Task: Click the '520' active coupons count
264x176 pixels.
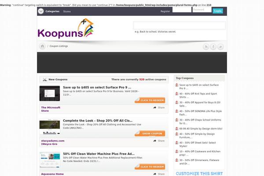Action: click(x=142, y=80)
